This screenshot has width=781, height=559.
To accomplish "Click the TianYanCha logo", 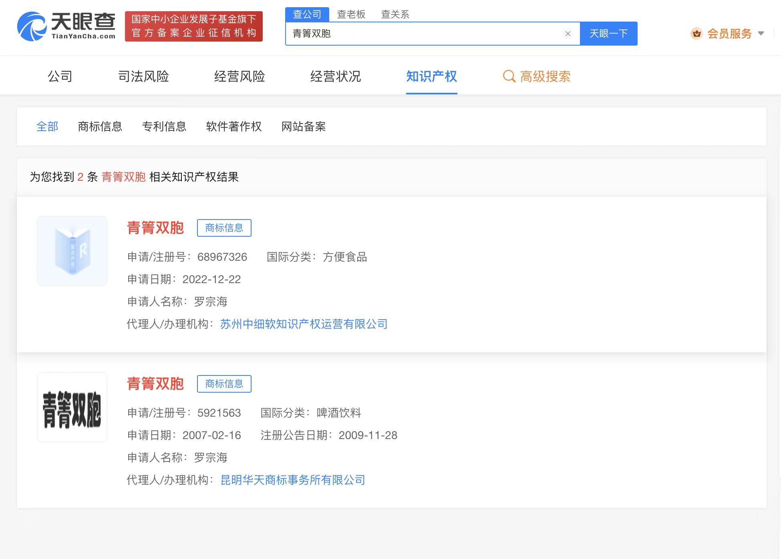I will point(66,26).
